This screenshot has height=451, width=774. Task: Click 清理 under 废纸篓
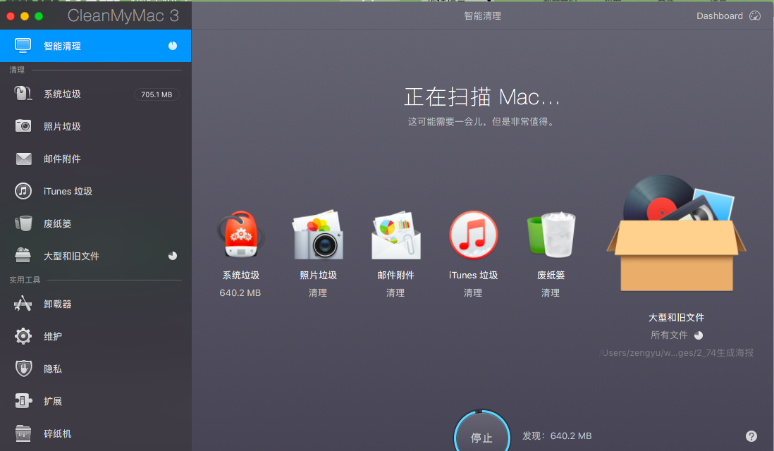point(551,292)
